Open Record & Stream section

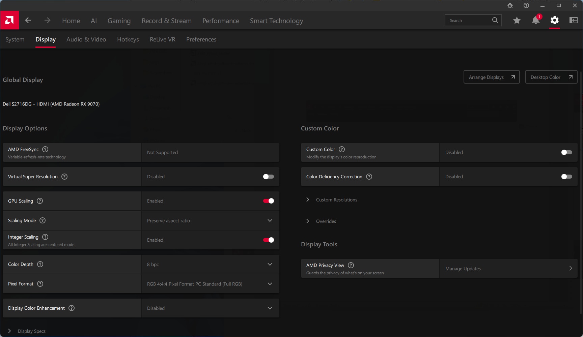[167, 21]
